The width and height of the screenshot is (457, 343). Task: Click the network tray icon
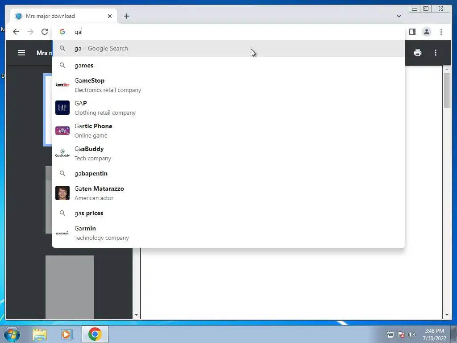390,335
